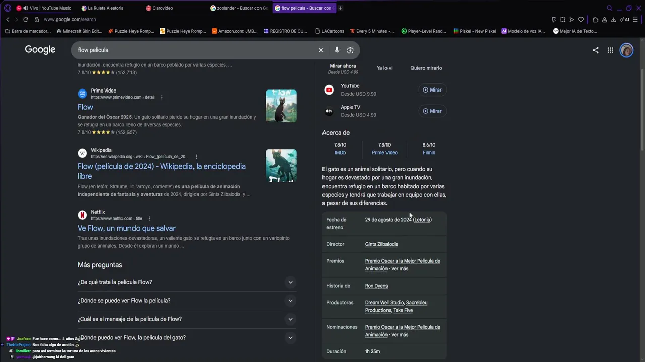
Task: Open the extensions cube menu
Action: coord(595,20)
